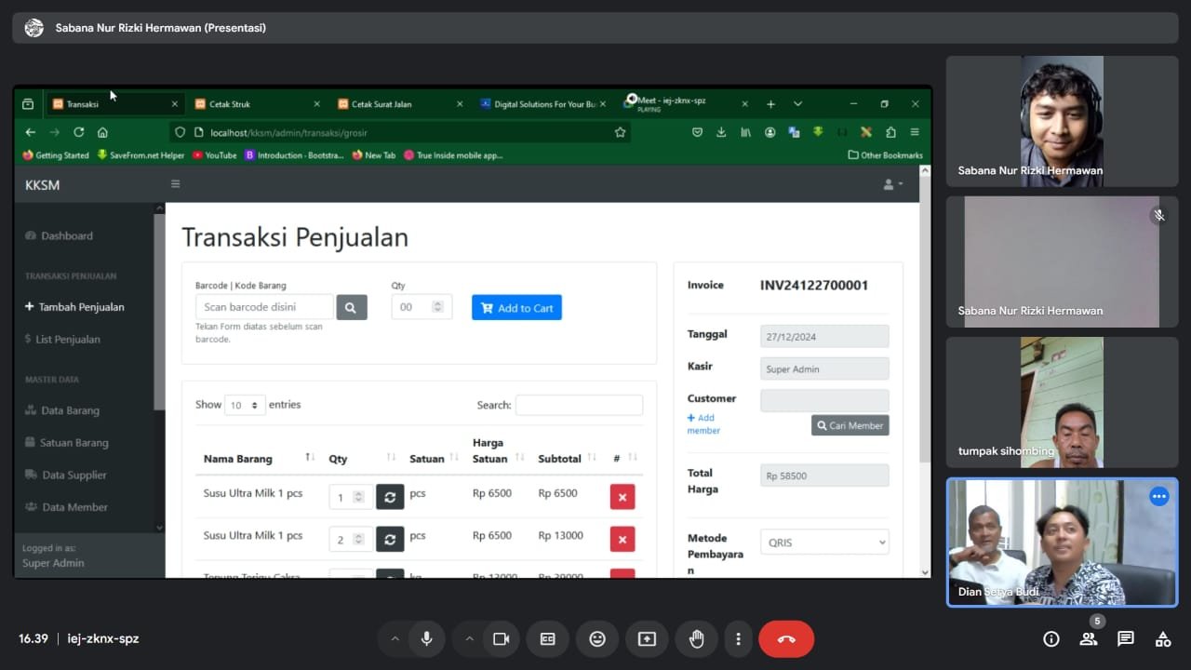Expand audio settings arrow beside the microphone
The height and width of the screenshot is (670, 1191).
tap(395, 639)
